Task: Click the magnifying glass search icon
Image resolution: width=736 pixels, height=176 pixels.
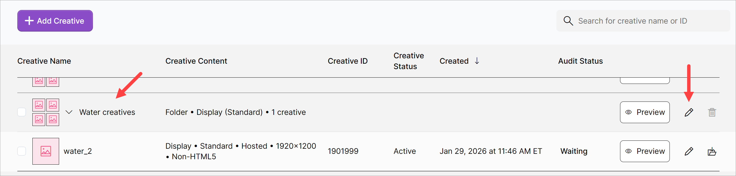Action: click(568, 21)
